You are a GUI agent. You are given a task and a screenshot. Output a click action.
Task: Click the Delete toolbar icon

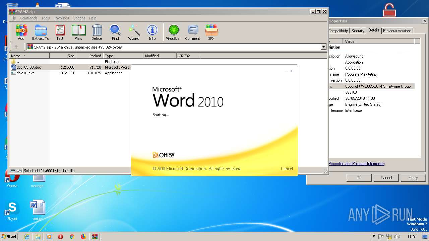click(x=97, y=32)
